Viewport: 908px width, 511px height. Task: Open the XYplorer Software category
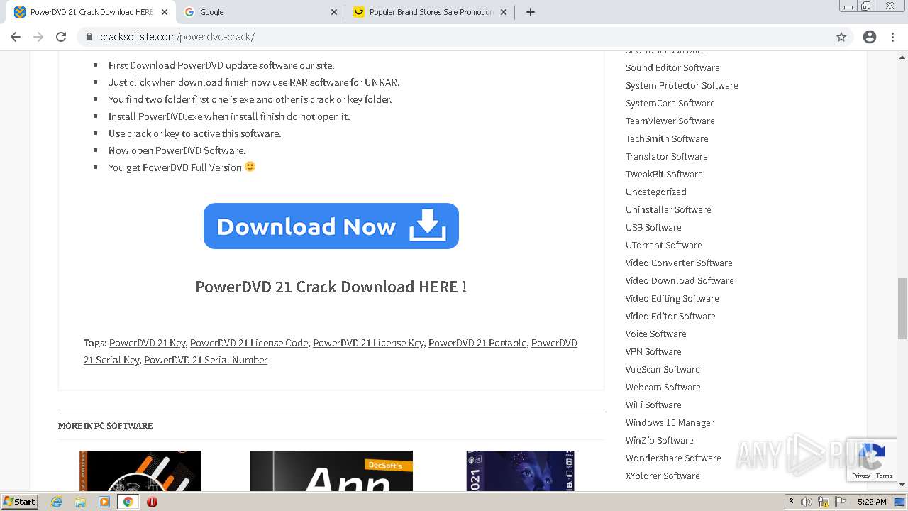pyautogui.click(x=663, y=476)
